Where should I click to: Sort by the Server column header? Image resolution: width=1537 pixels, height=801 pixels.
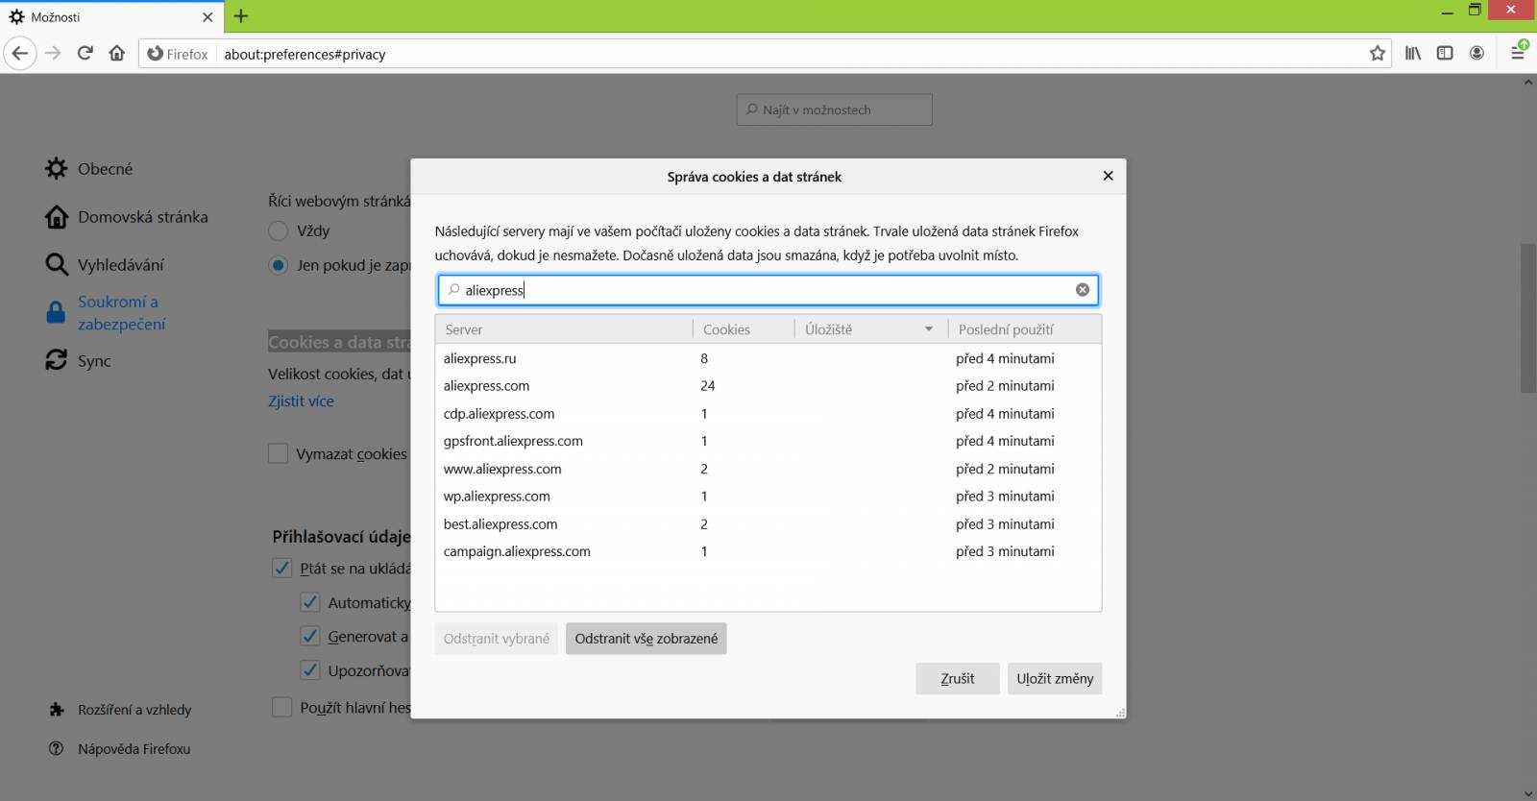[x=564, y=329]
